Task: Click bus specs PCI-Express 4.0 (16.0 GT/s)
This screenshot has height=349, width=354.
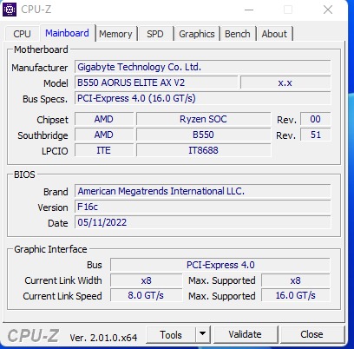Action: pos(202,98)
